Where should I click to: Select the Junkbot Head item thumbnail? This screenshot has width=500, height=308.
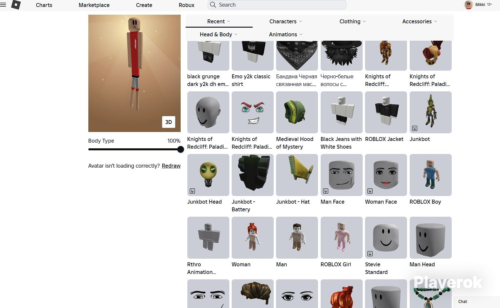pyautogui.click(x=208, y=175)
